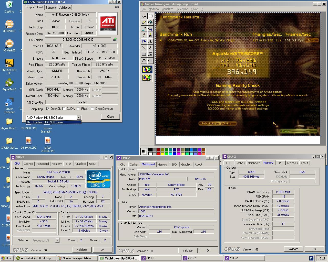Open the Visualizza menu in Paint
The width and height of the screenshot is (328, 262).
pos(167,9)
